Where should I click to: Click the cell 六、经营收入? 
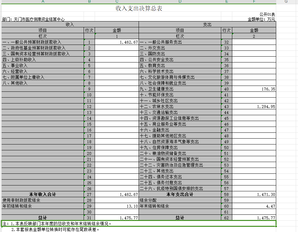pos(43,72)
